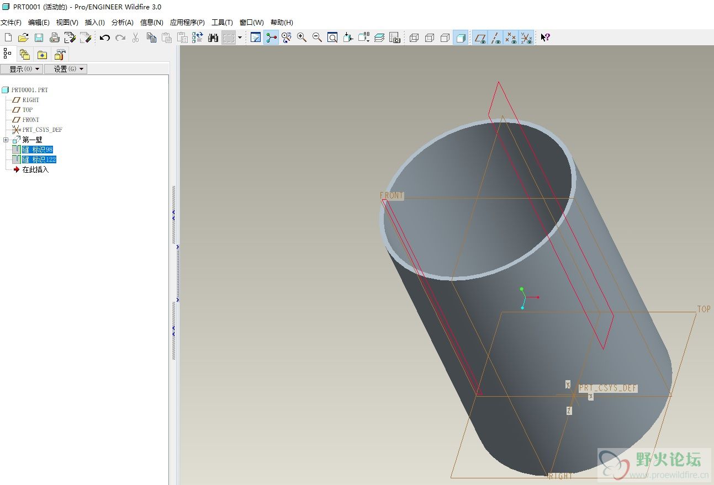
Task: Click the Zoom Out magnifier icon
Action: [x=317, y=38]
